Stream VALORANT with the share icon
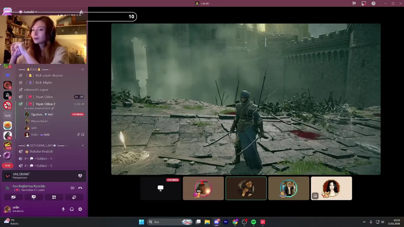 [80, 176]
